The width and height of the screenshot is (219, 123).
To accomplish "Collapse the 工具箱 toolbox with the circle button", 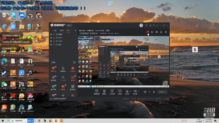I will tap(74, 62).
